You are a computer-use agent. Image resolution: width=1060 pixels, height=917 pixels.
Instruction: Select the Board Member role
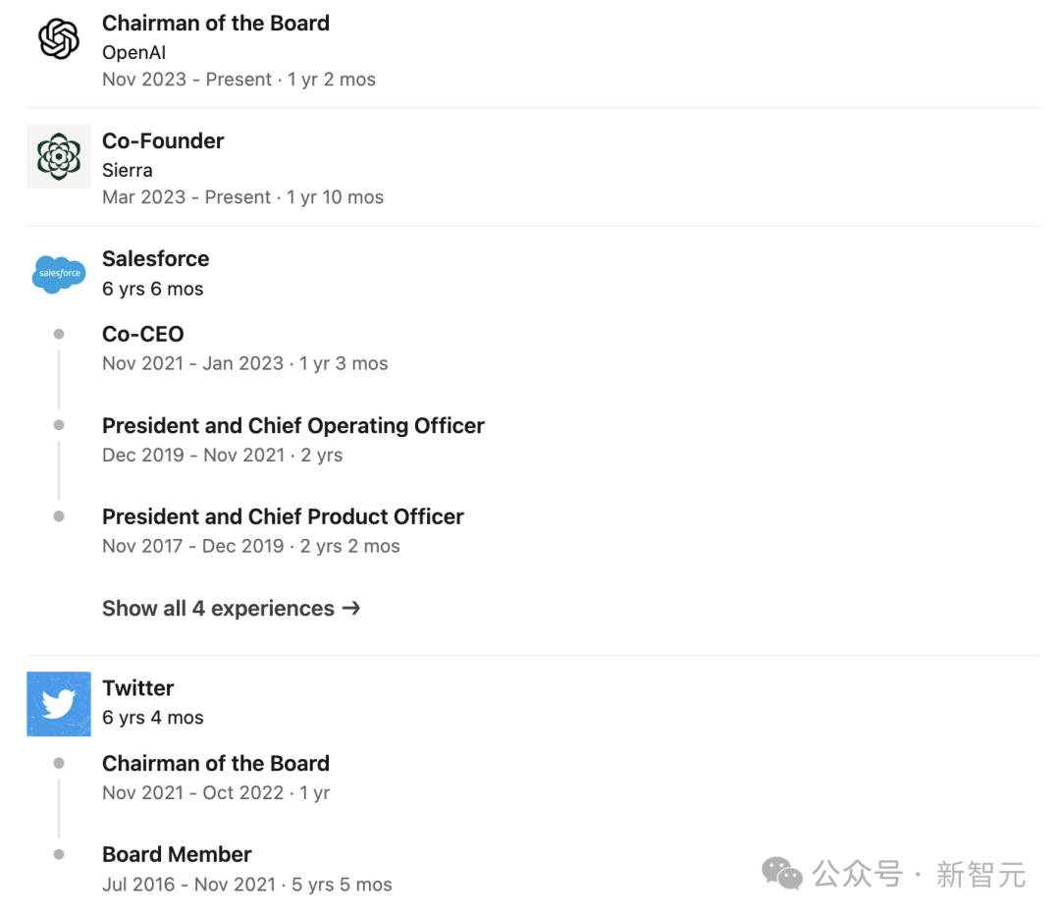pyautogui.click(x=177, y=855)
